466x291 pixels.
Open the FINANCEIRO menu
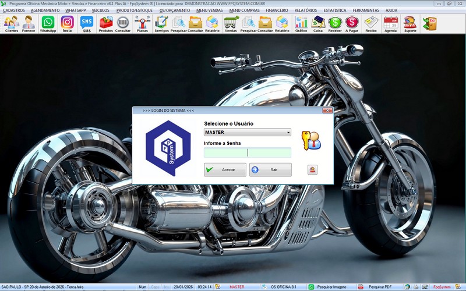(x=277, y=10)
